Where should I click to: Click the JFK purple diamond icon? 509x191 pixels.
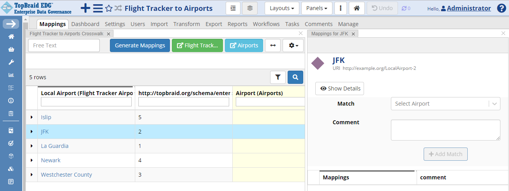[x=318, y=63]
